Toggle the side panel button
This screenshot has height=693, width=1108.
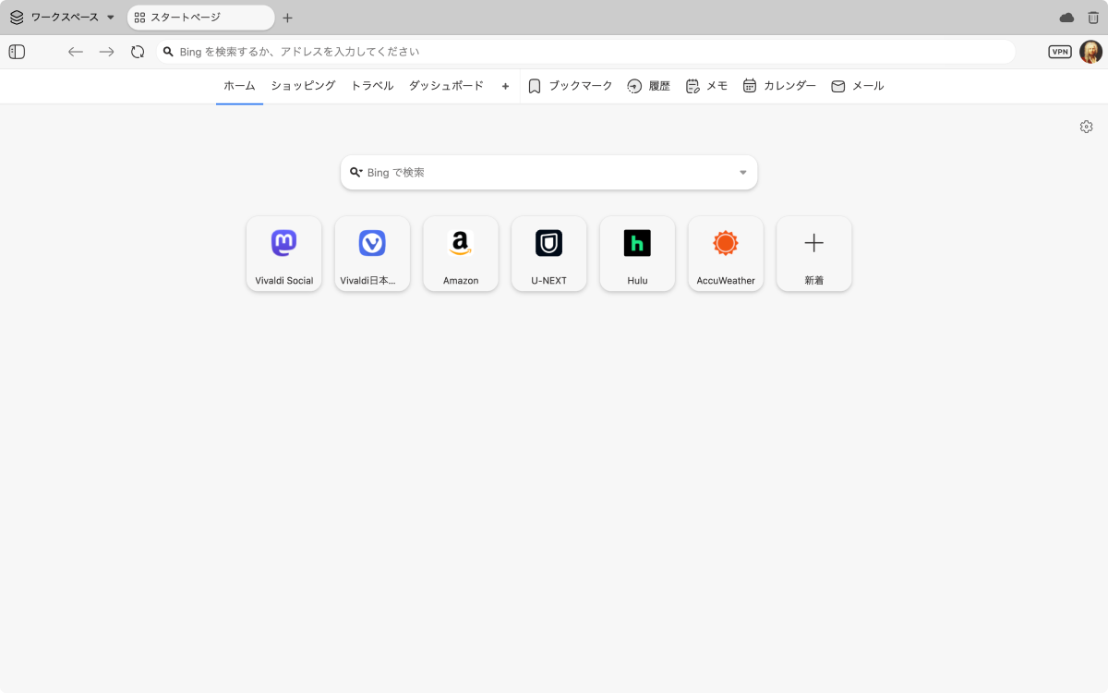click(x=17, y=52)
